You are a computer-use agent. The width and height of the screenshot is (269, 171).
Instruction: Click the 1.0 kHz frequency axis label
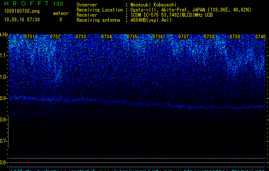click(x=4, y=77)
